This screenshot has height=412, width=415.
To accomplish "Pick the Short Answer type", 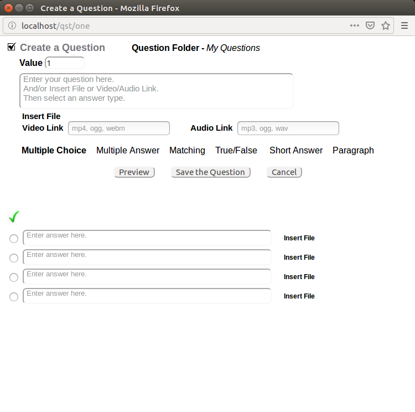I will pos(296,150).
